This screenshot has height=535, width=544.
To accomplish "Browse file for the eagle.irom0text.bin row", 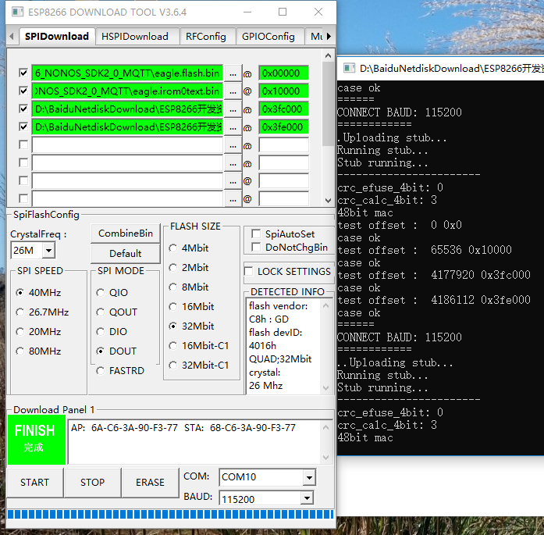I will 233,91.
